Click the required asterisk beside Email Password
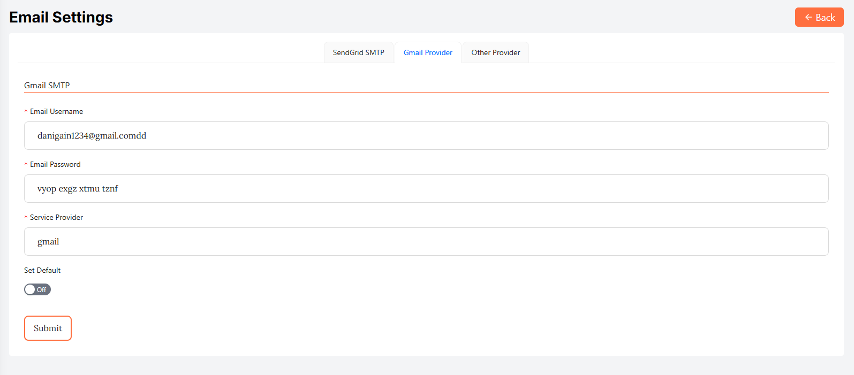854x375 pixels. pos(26,165)
